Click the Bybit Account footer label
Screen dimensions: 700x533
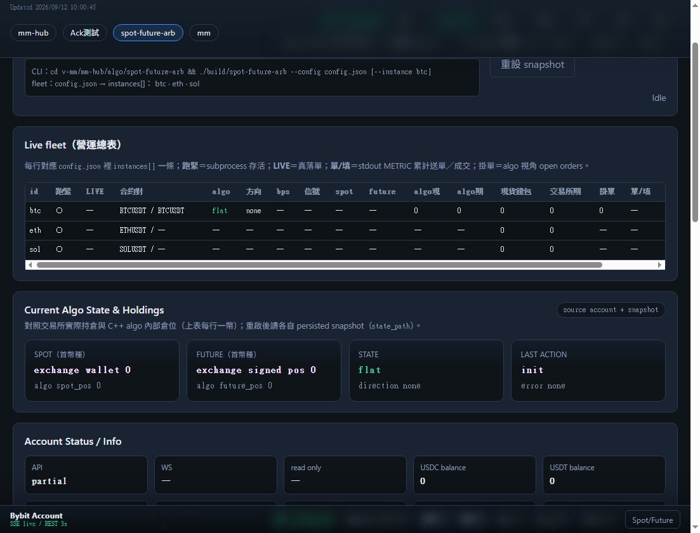36,516
